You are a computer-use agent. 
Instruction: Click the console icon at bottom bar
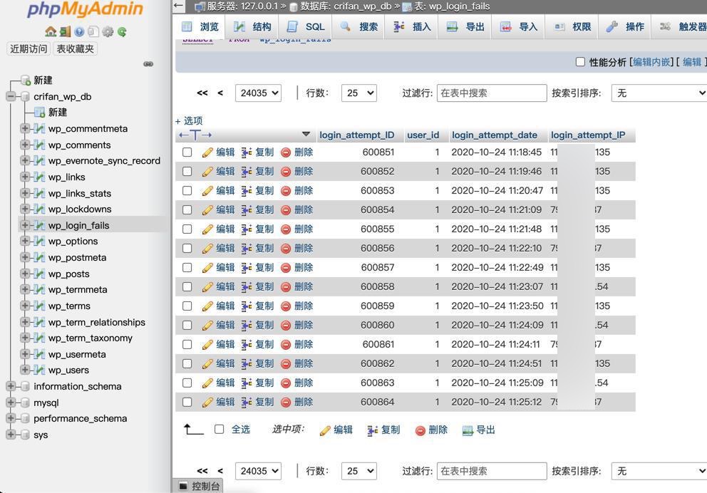pos(182,486)
